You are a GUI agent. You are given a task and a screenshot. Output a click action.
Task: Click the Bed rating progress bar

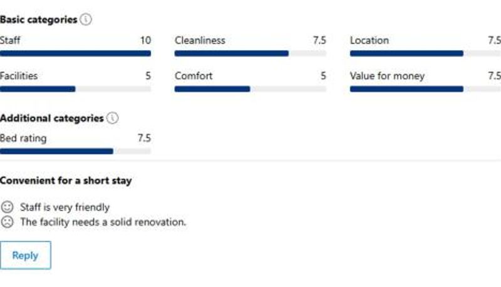(75, 151)
